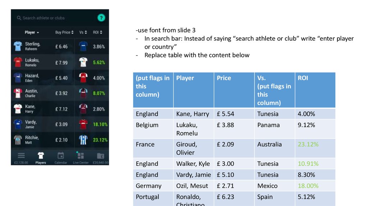The width and height of the screenshot is (368, 206).
Task: Focus the Search athlete or clubs field
Action: point(50,18)
